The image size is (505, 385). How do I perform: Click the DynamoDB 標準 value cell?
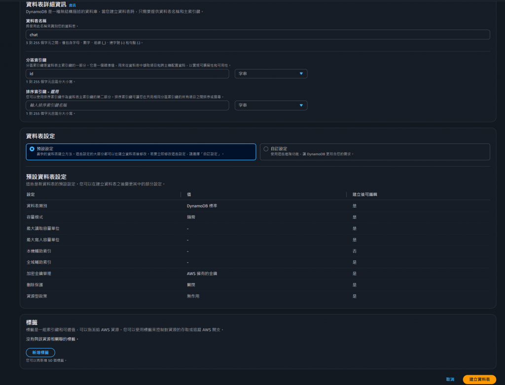tap(202, 206)
